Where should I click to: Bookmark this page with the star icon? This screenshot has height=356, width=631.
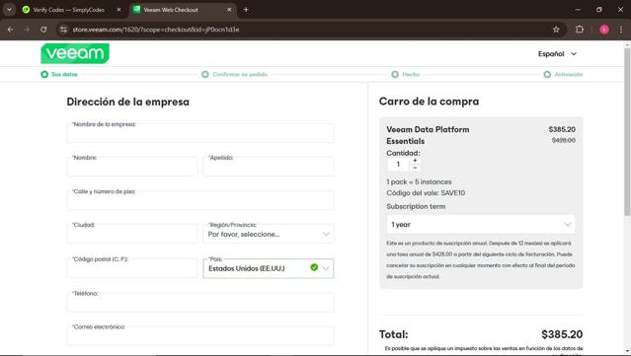point(556,30)
